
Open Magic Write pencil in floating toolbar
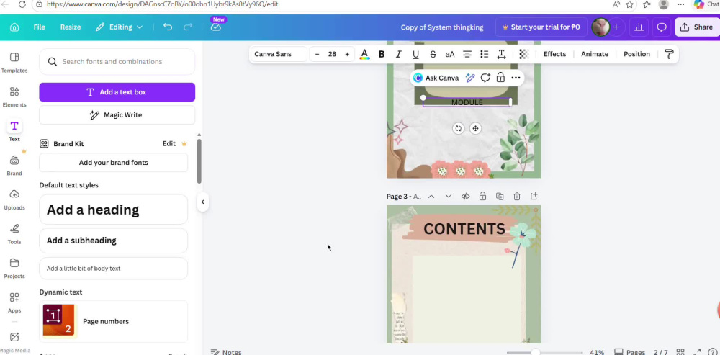pos(469,78)
